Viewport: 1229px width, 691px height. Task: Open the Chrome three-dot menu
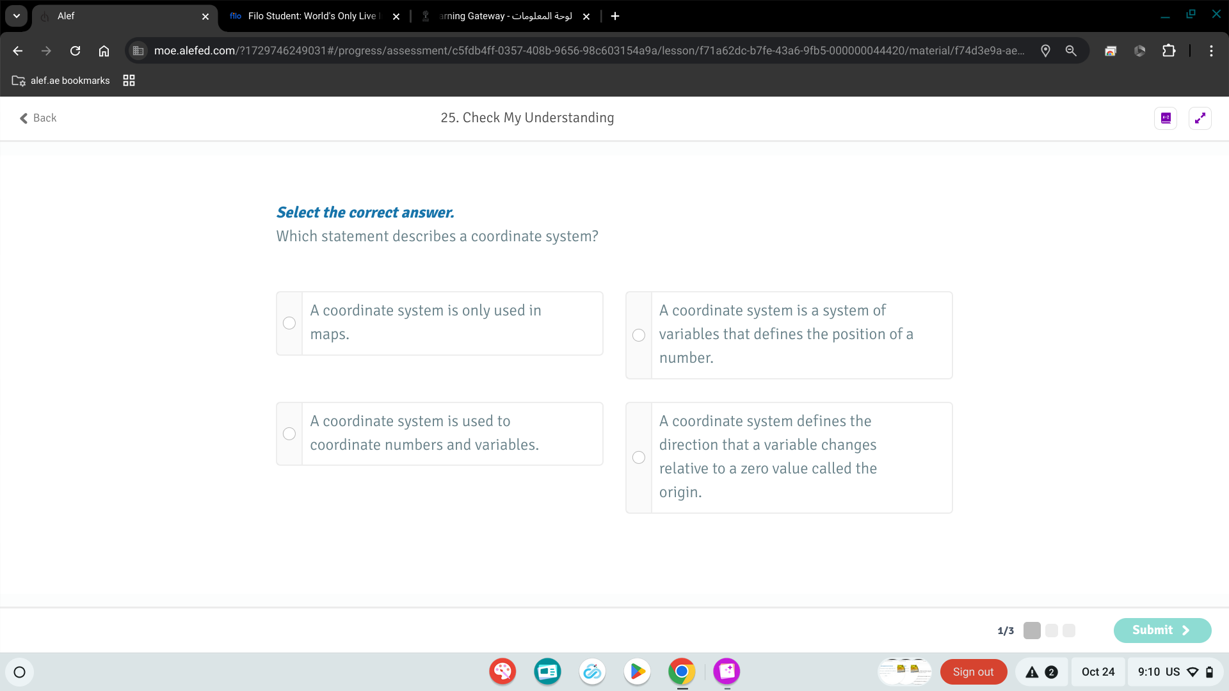(1211, 51)
